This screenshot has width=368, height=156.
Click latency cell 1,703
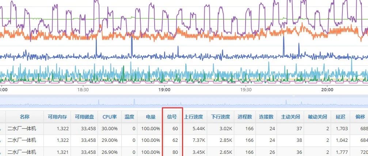(342, 129)
